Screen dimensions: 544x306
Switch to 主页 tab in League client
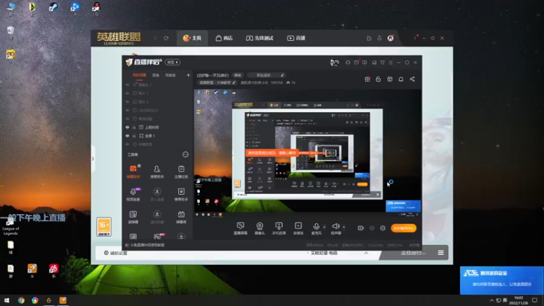click(x=192, y=38)
